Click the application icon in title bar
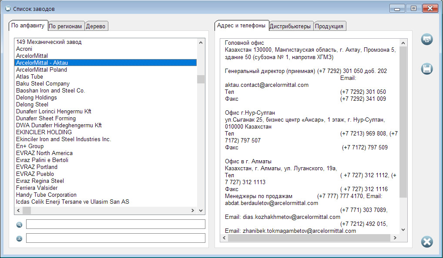This screenshot has width=443, height=258. point(8,8)
